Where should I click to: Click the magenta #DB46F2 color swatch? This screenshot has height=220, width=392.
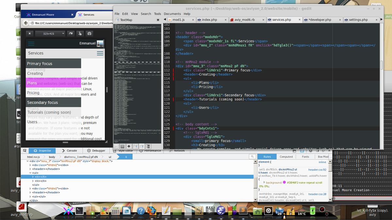pos(284,183)
